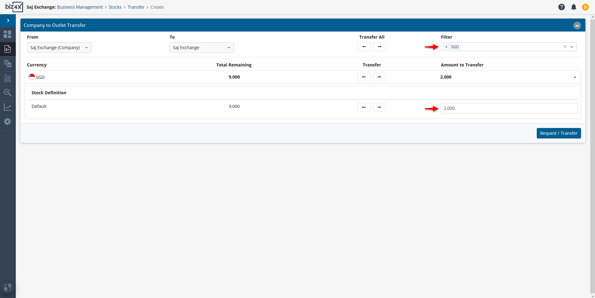Remove the SGD filter tag
This screenshot has width=595, height=298.
tap(446, 47)
